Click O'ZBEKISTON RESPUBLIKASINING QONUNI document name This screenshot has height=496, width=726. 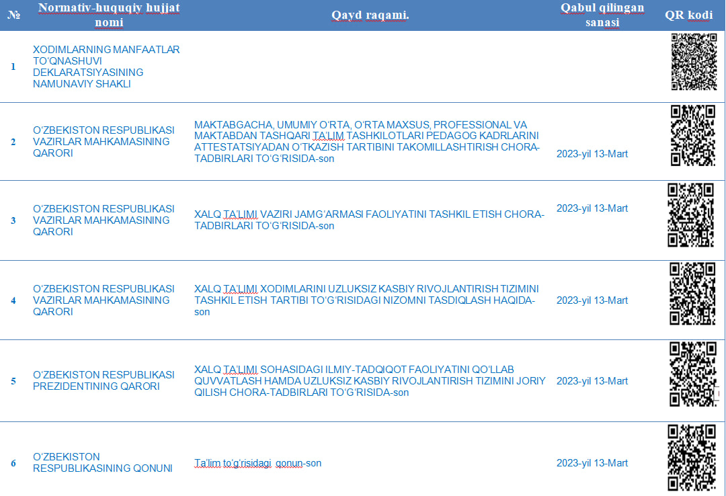102,462
